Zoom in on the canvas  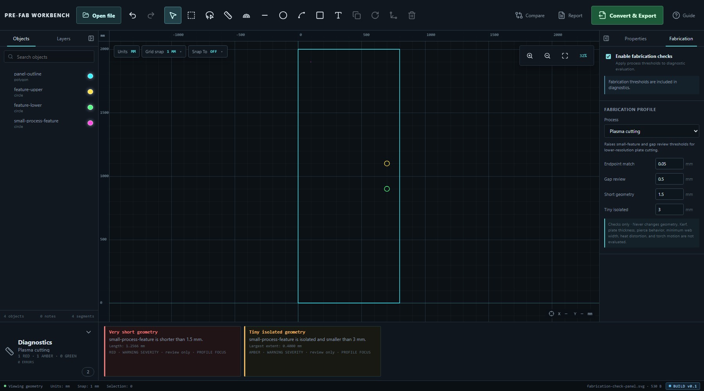tap(530, 56)
